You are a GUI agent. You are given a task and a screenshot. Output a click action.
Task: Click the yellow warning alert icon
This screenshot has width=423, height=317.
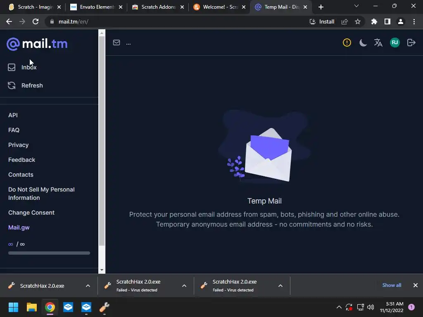pyautogui.click(x=347, y=43)
